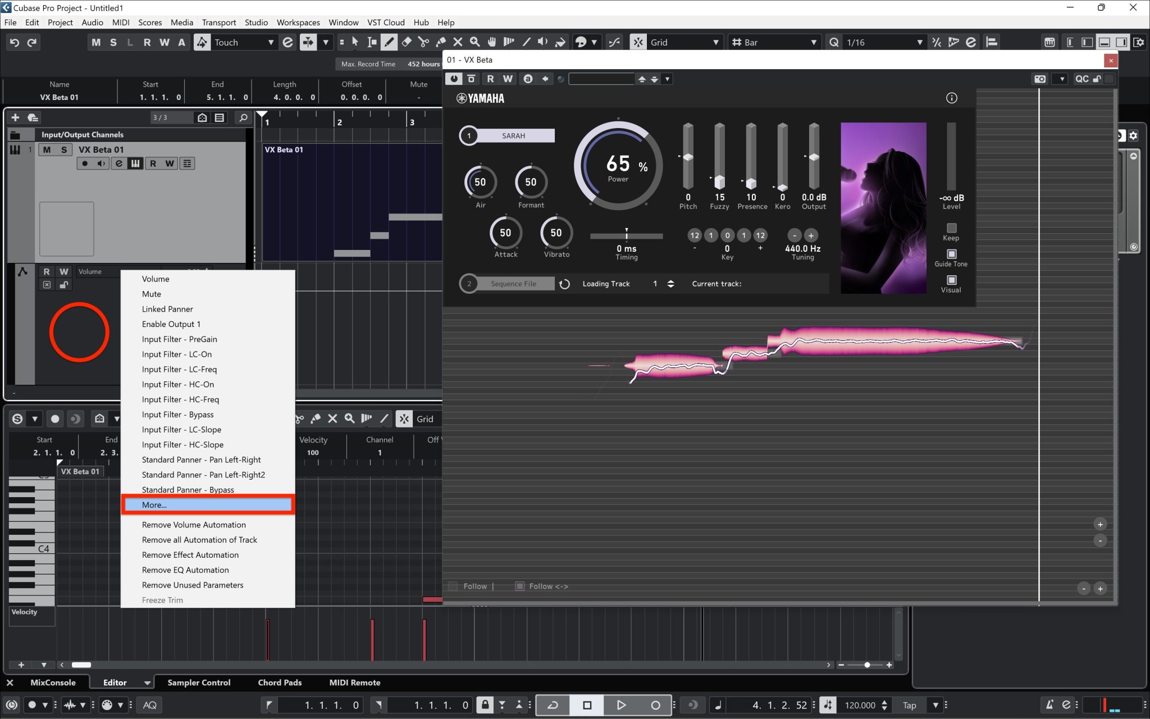1150x719 pixels.
Task: Select the Draw tool in the toolbar
Action: tap(389, 42)
